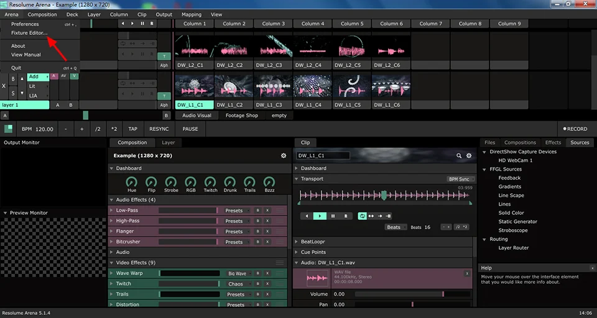
Task: Click the BPM metronome indicator icon
Action: point(8,129)
